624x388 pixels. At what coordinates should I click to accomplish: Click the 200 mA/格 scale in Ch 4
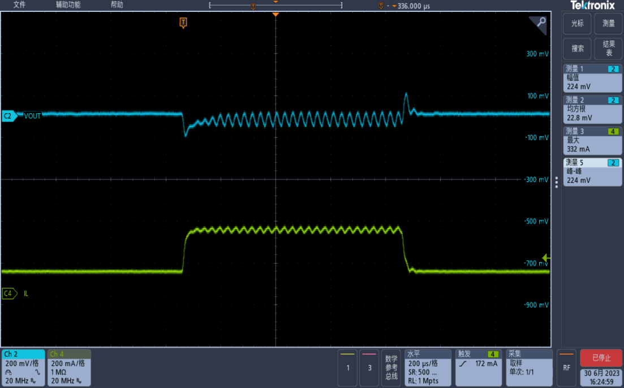tap(68, 363)
